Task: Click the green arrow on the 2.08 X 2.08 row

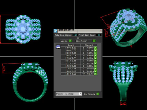Action: pyautogui.click(x=96, y=56)
